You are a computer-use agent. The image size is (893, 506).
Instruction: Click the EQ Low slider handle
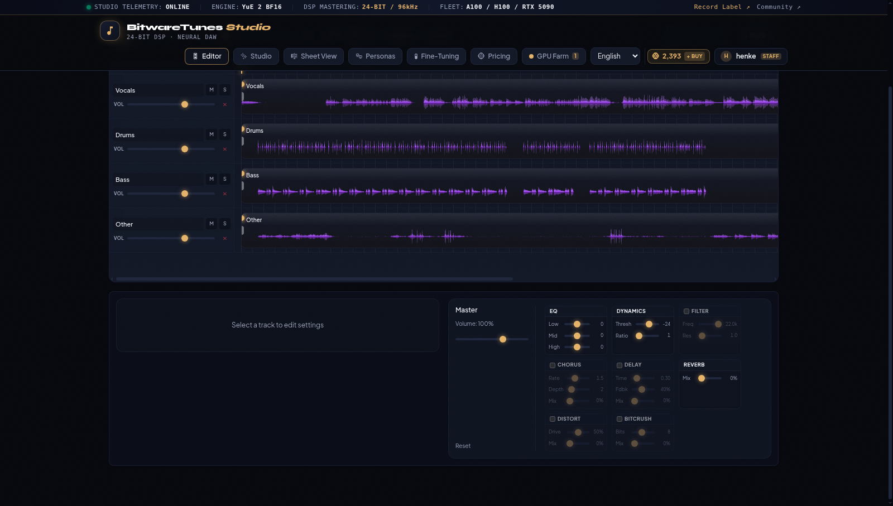(x=577, y=324)
